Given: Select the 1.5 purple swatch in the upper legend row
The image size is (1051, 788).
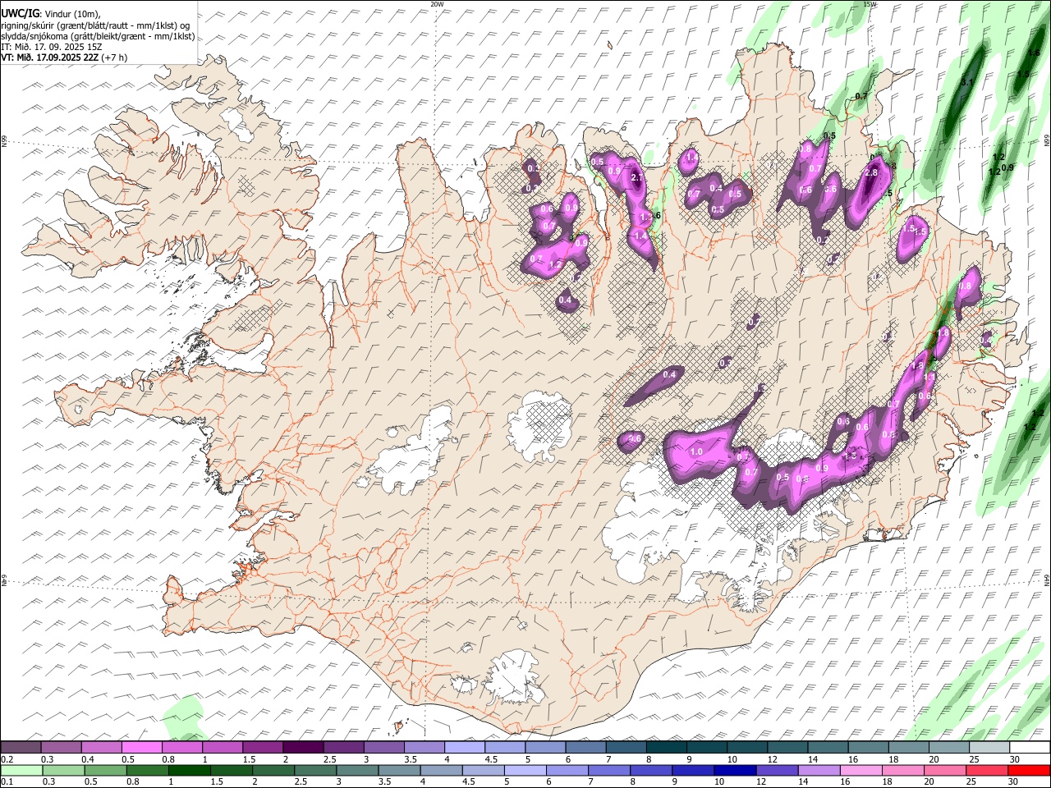Looking at the screenshot, I should (263, 747).
